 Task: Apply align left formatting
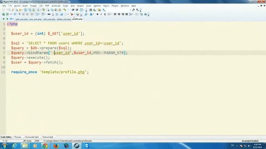[115, 14]
